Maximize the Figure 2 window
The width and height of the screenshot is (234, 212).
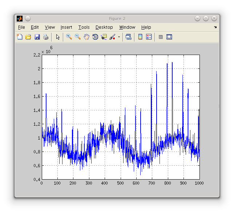206,19
